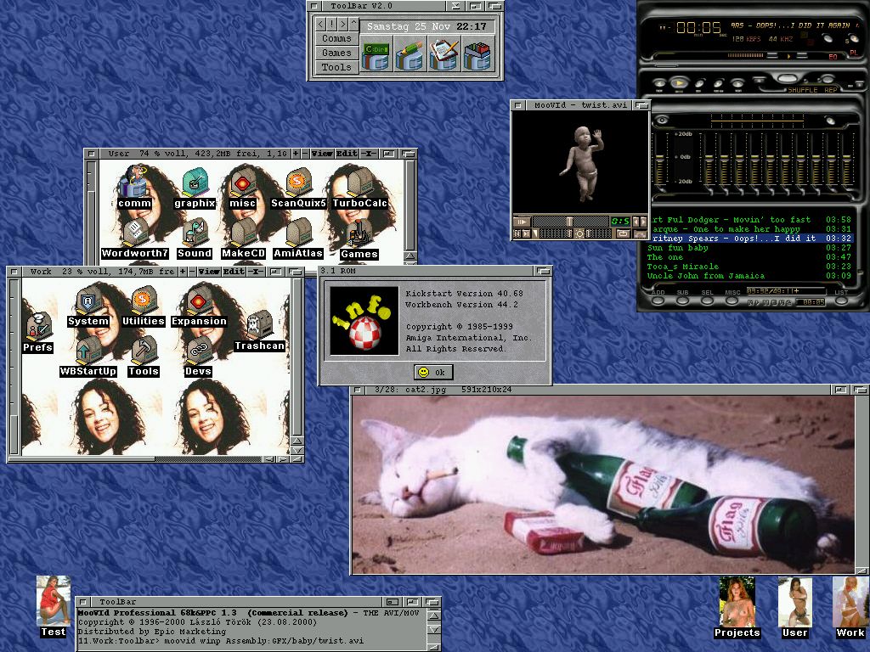Open the Edit menu in the Work window

pyautogui.click(x=232, y=272)
